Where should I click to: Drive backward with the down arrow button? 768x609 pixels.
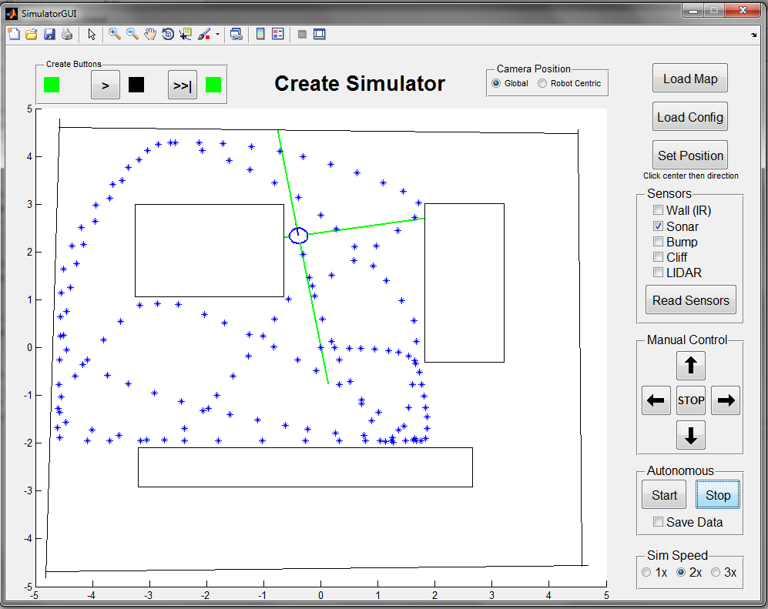[x=691, y=435]
